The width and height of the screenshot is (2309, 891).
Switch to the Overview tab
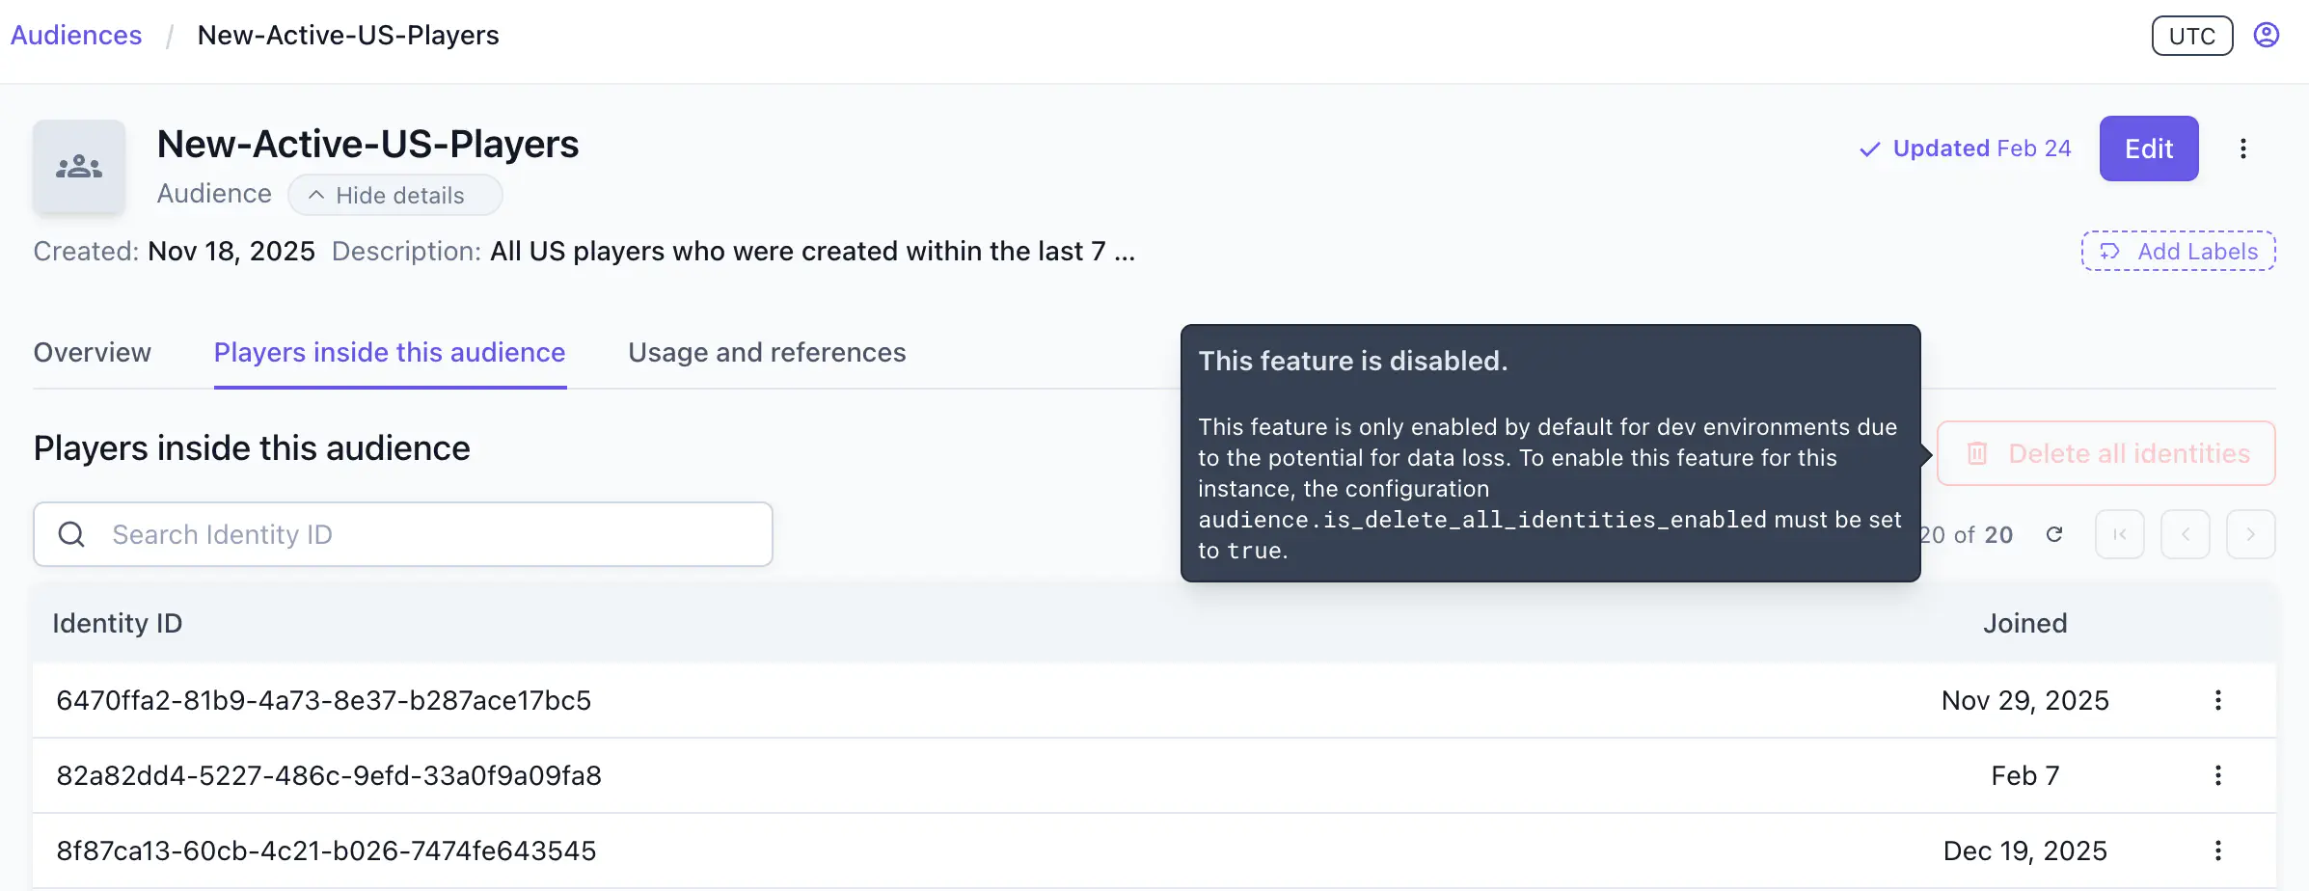(93, 353)
